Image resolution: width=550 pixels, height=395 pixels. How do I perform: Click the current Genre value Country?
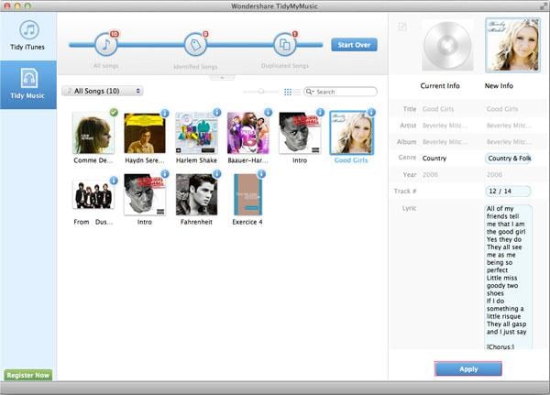[434, 159]
